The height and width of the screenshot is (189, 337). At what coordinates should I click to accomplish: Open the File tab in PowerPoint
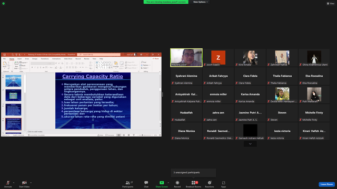4,59
